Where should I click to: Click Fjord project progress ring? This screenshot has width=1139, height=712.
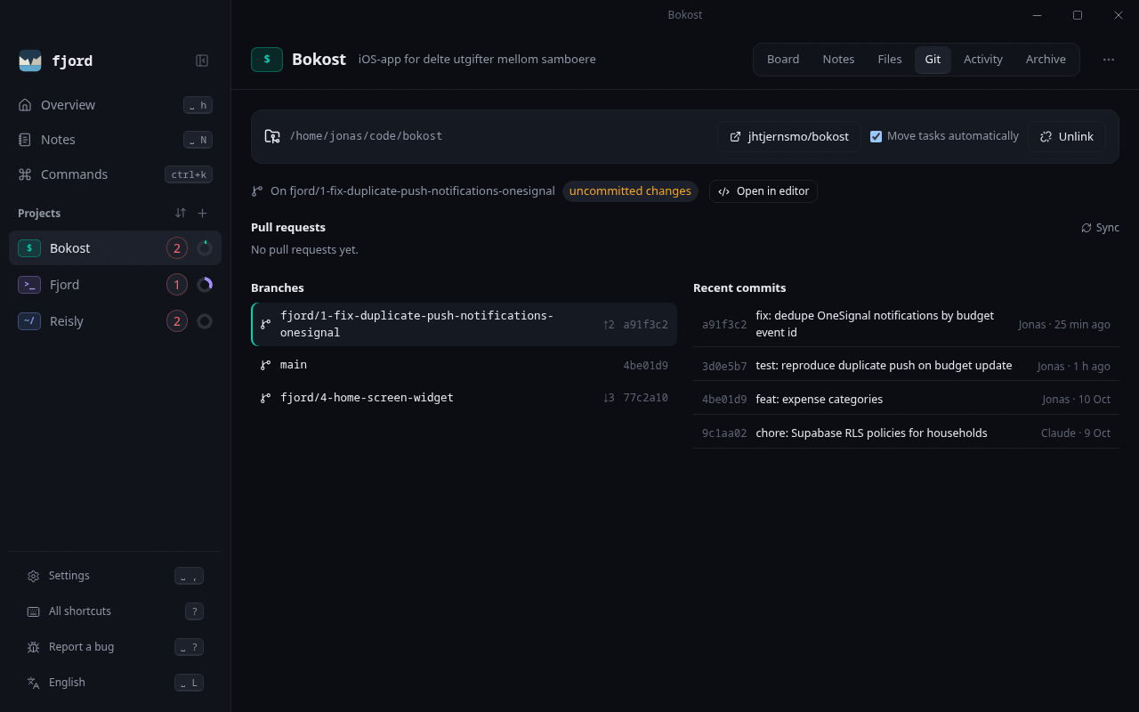coord(205,285)
